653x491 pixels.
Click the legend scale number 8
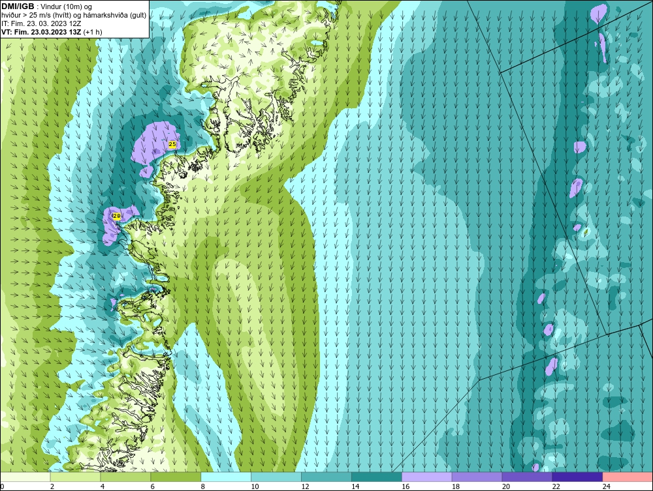(203, 486)
